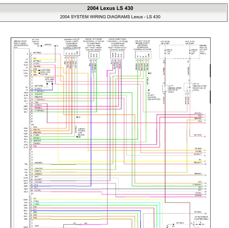Click 'WHT/RED' at ECU pin 1

pos(37,53)
